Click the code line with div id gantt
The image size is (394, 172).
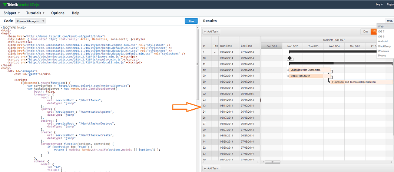32,74
